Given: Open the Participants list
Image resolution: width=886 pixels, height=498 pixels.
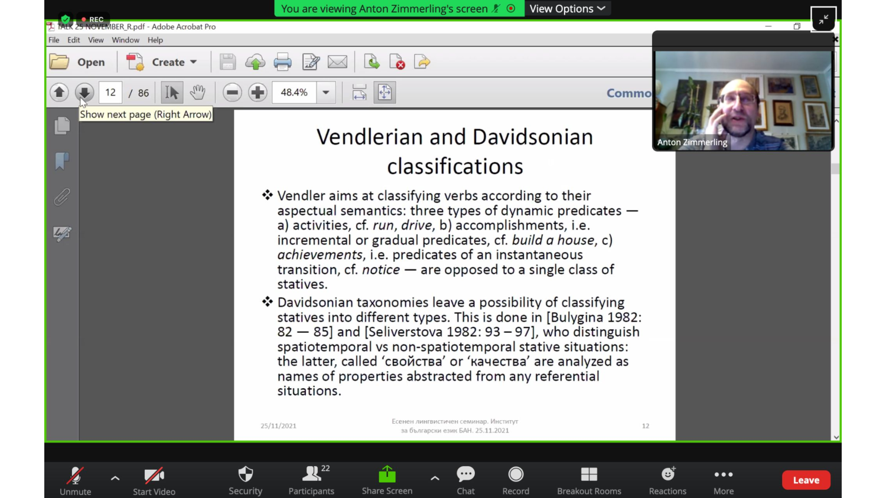Looking at the screenshot, I should tap(311, 480).
